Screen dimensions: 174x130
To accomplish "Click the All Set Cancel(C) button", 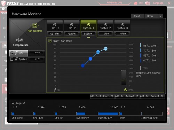I will pyautogui.click(x=152, y=96).
